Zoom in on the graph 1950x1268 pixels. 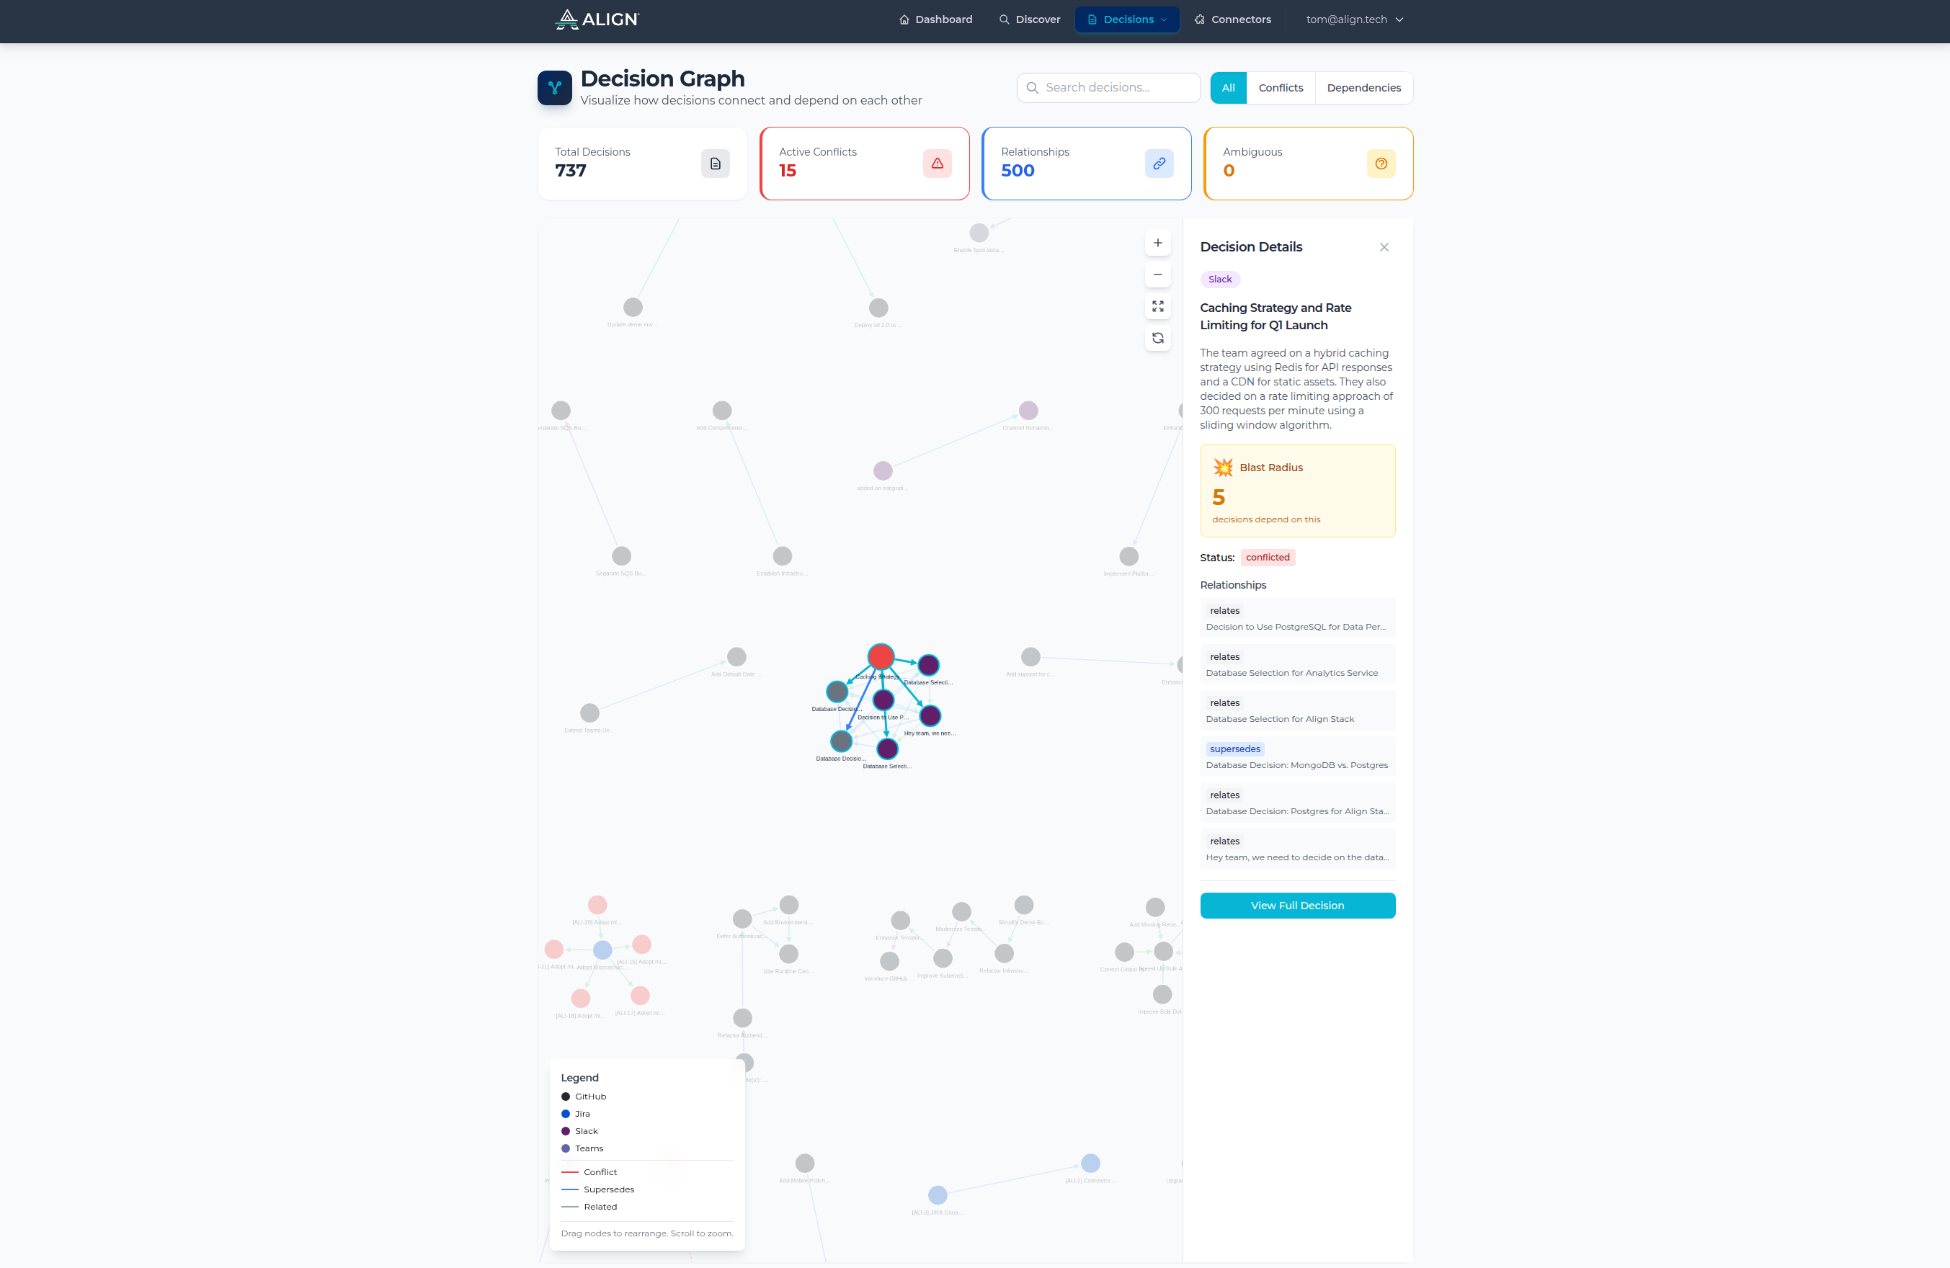1158,244
